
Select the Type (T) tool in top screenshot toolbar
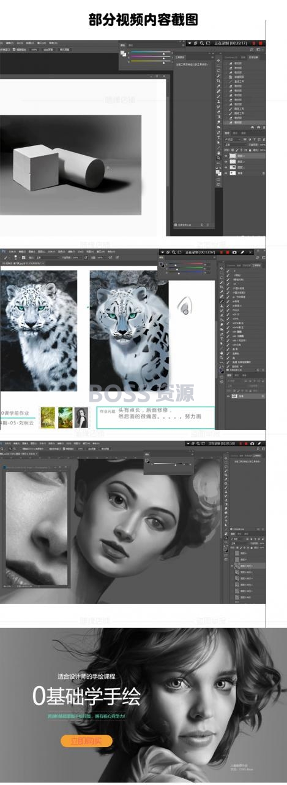pyautogui.click(x=218, y=137)
